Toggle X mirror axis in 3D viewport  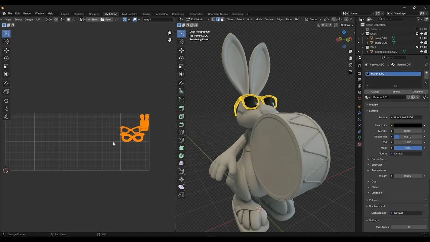[x=323, y=25]
